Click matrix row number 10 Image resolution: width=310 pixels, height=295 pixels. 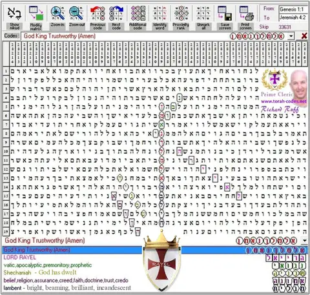pos(6,151)
